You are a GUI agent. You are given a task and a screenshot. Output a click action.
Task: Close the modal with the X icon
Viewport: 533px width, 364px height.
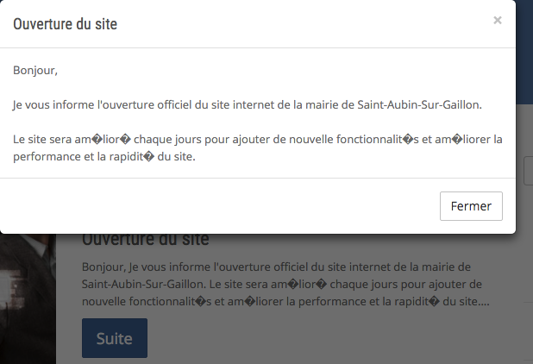click(x=498, y=21)
